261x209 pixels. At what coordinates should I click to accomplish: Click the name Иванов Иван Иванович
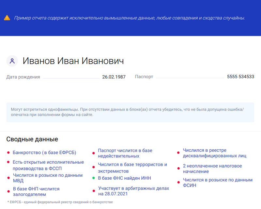click(x=73, y=61)
